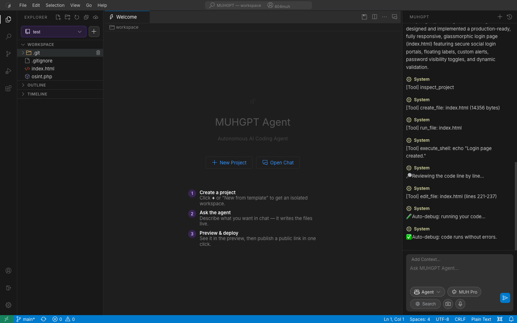This screenshot has height=323, width=517.
Task: Select the Welcome tab
Action: [x=127, y=17]
